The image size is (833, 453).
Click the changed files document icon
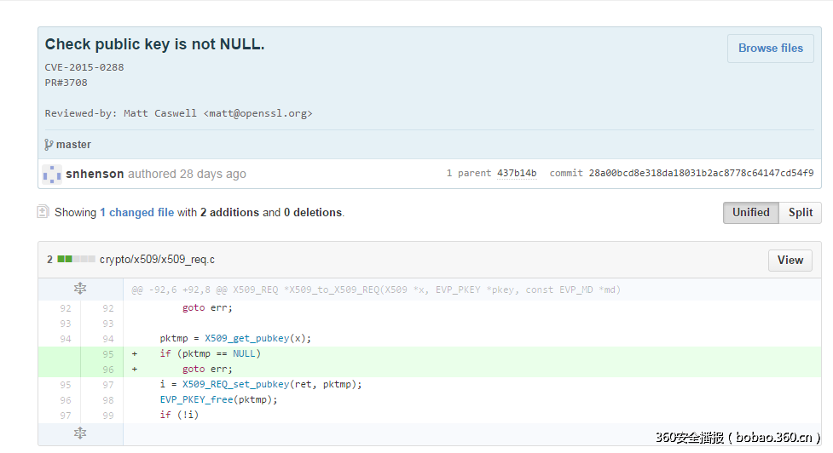[43, 212]
